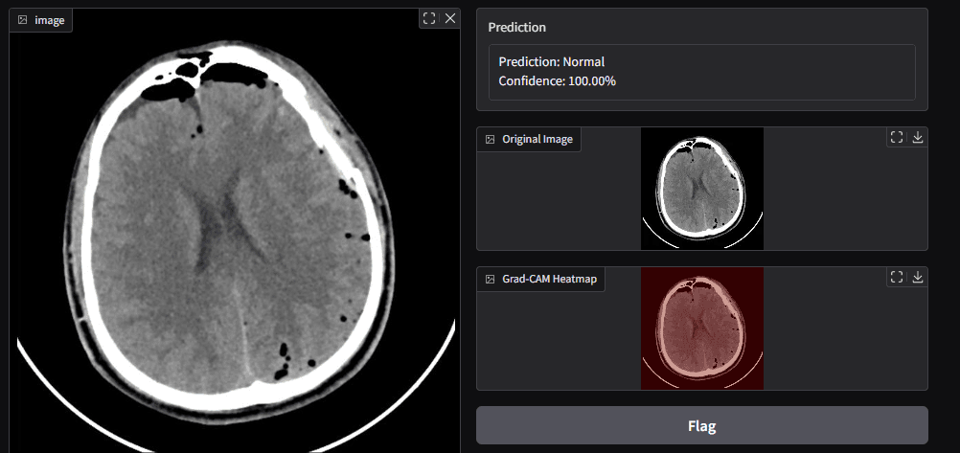960x453 pixels.
Task: Click the 'Grad-CAM Heatmap' label text
Action: pos(549,279)
